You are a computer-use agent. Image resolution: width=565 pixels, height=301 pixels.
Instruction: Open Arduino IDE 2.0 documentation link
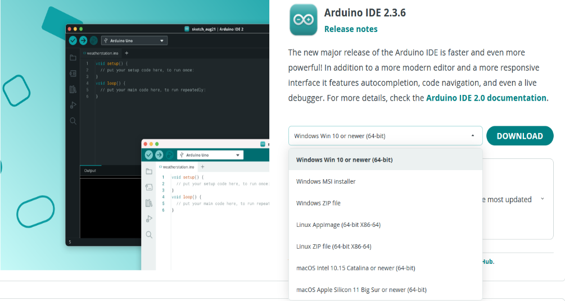pyautogui.click(x=486, y=98)
